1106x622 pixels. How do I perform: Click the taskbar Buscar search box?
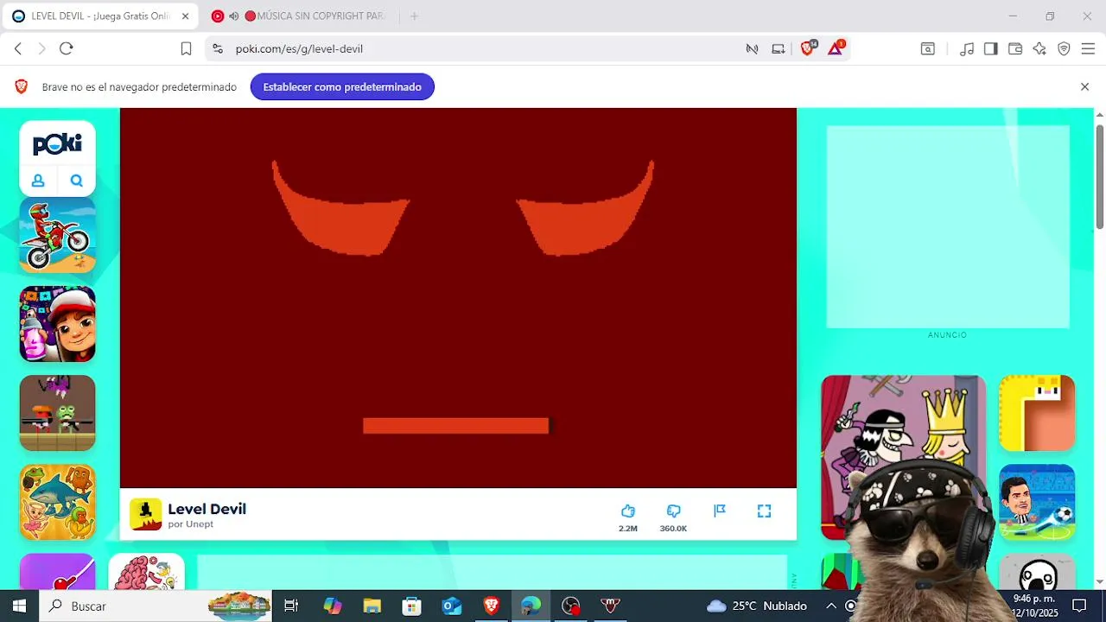156,606
